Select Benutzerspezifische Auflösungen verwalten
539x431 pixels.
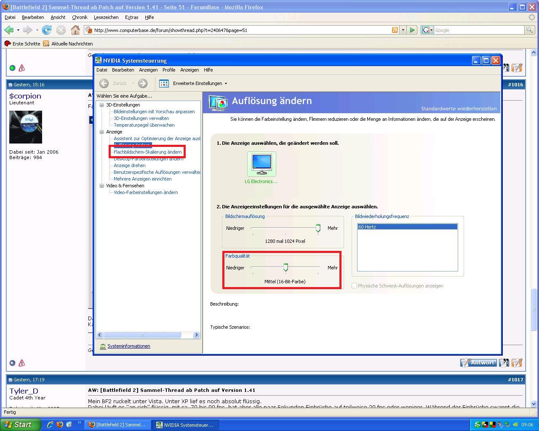(157, 172)
